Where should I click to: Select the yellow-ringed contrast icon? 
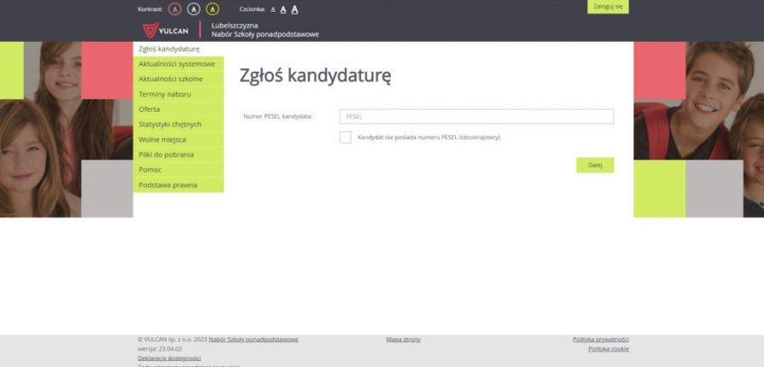click(213, 9)
